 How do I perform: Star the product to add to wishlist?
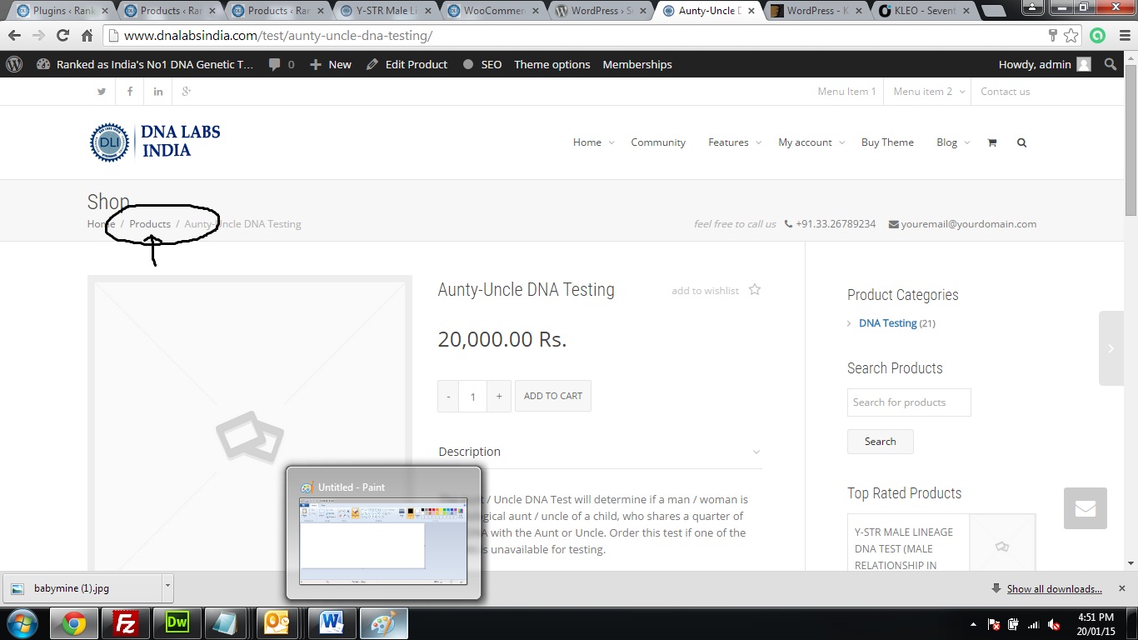click(x=755, y=290)
